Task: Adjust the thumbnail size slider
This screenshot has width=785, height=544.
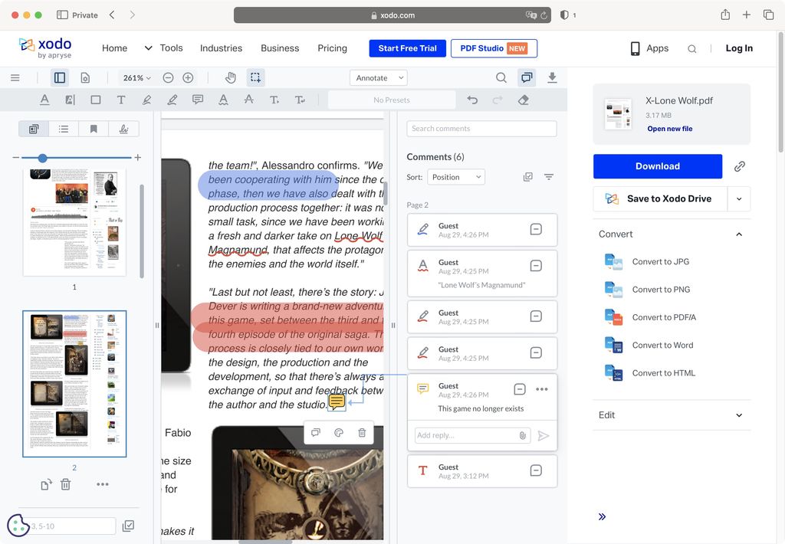Action: pyautogui.click(x=42, y=158)
